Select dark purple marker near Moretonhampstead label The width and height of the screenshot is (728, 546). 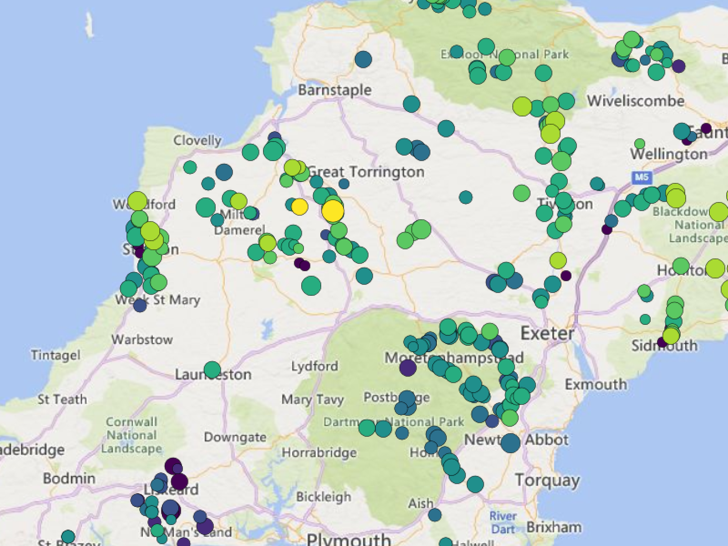pyautogui.click(x=408, y=368)
